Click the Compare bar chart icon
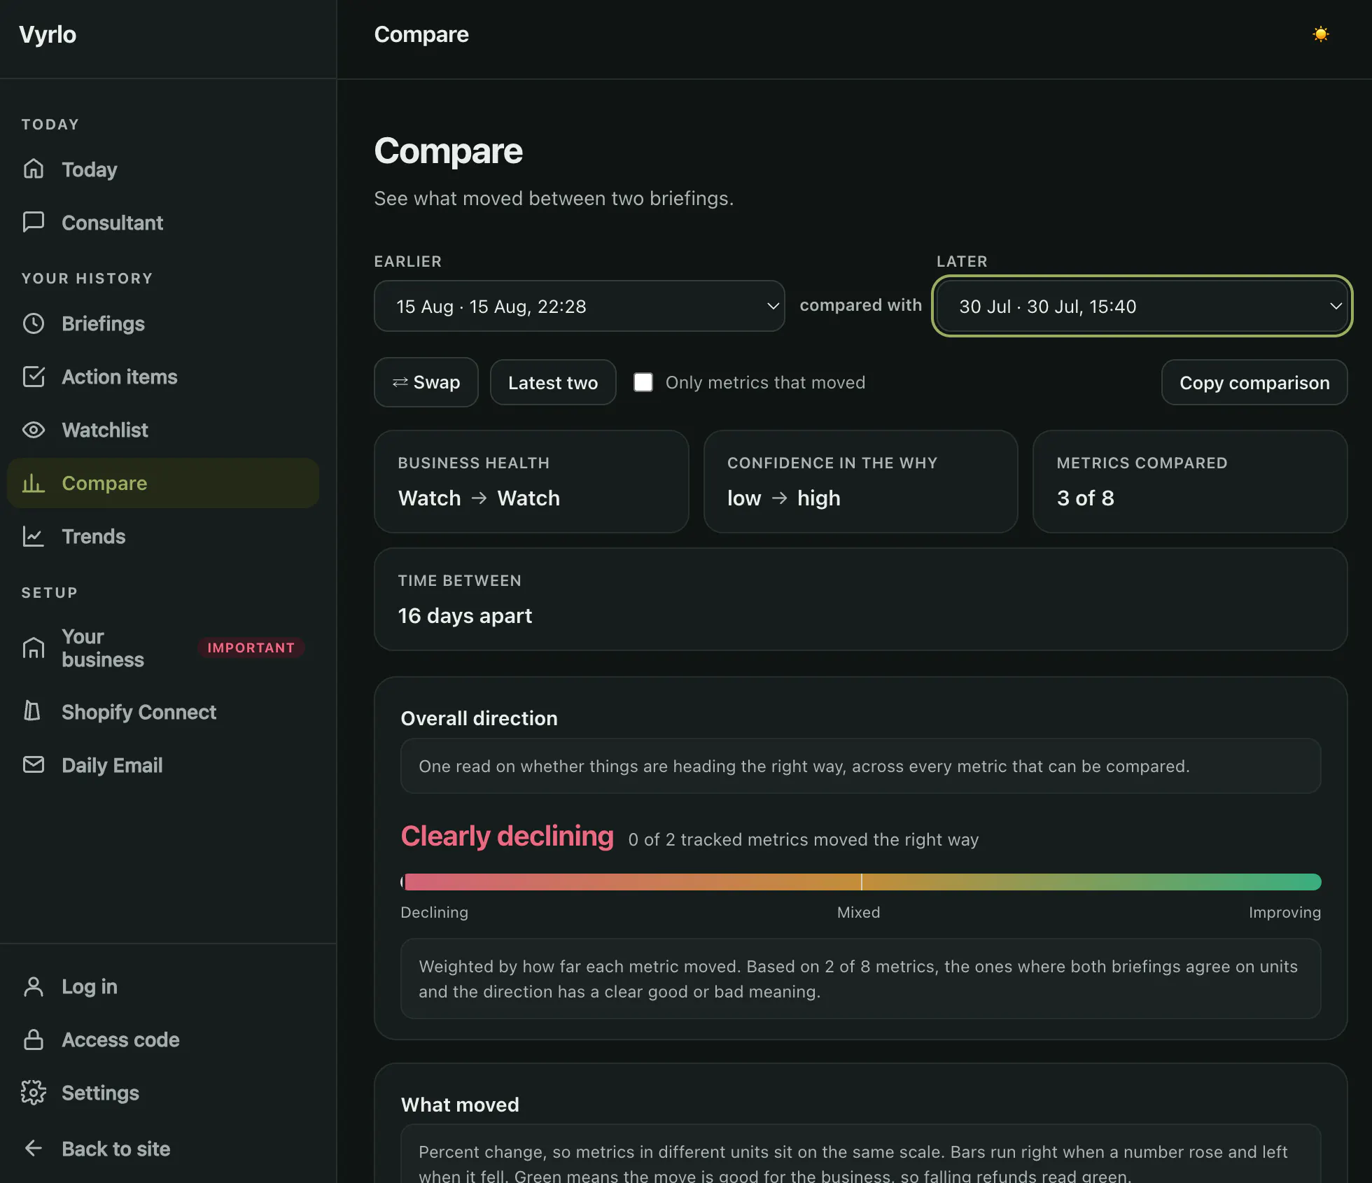1372x1183 pixels. [34, 483]
